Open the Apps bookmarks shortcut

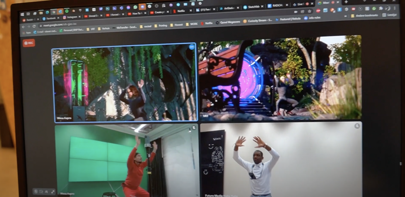(26, 32)
